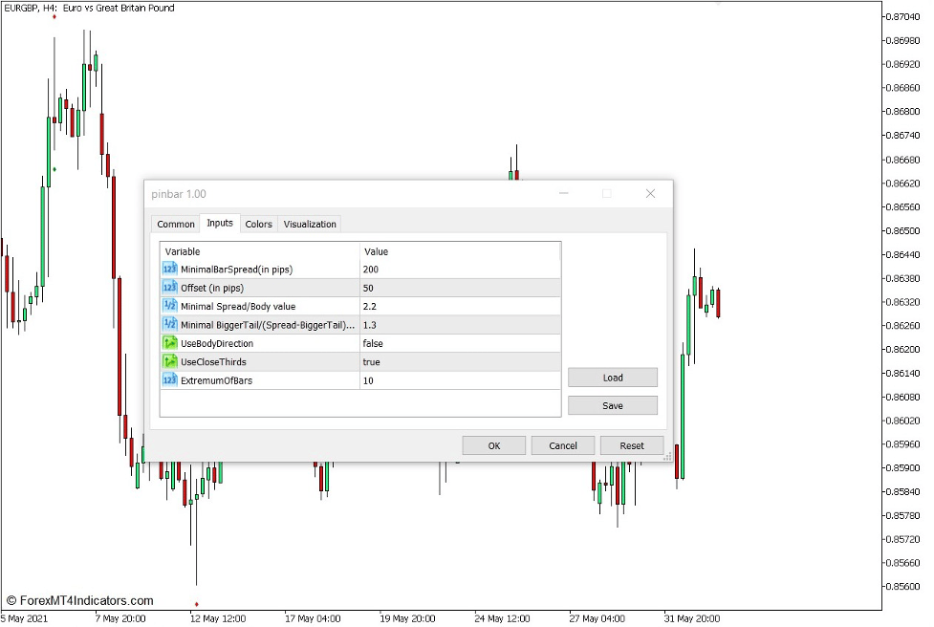Click the 123 icon beside ExtremumOfBars

pos(169,379)
